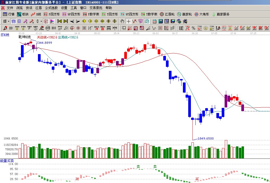The width and height of the screenshot is (270, 183).
Task: Open the 行情 market quotes view
Action: 8,14
